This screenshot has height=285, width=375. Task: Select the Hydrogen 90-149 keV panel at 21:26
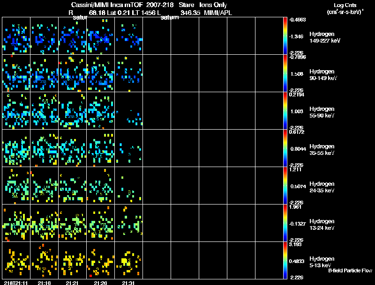pos(100,73)
